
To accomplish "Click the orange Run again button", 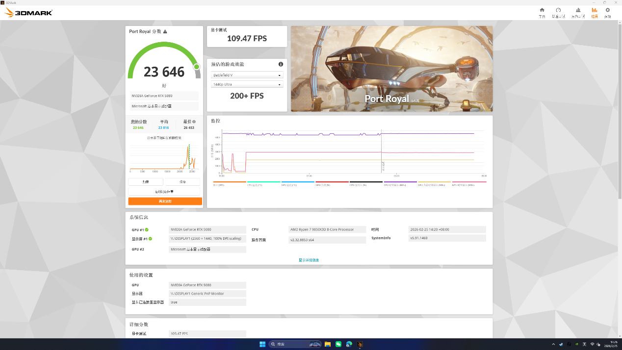I will coord(165,201).
